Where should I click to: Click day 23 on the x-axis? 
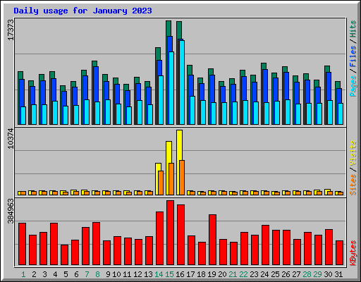(254, 274)
